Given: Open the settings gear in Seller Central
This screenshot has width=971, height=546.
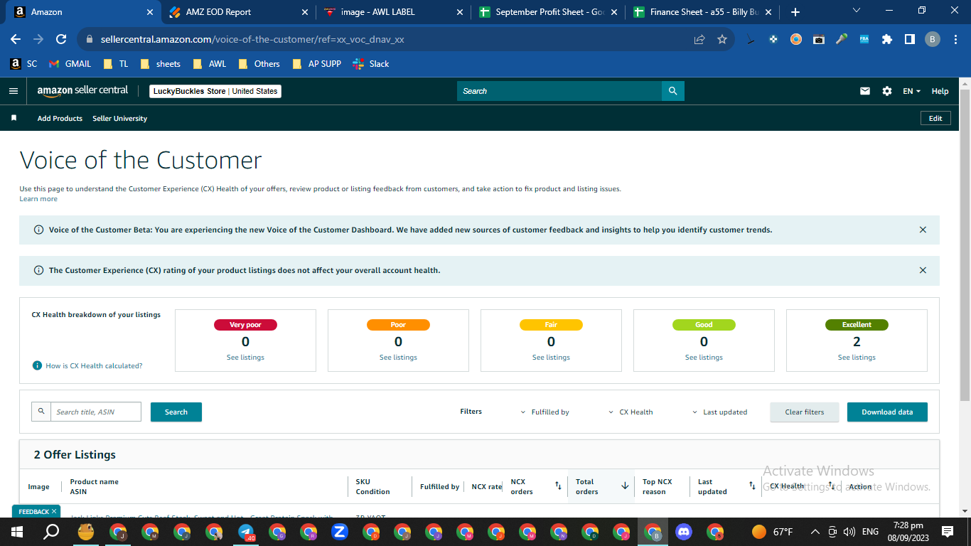Looking at the screenshot, I should coord(886,91).
